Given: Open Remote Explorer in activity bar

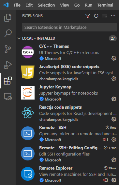Looking at the screenshot, I should tap(8, 96).
